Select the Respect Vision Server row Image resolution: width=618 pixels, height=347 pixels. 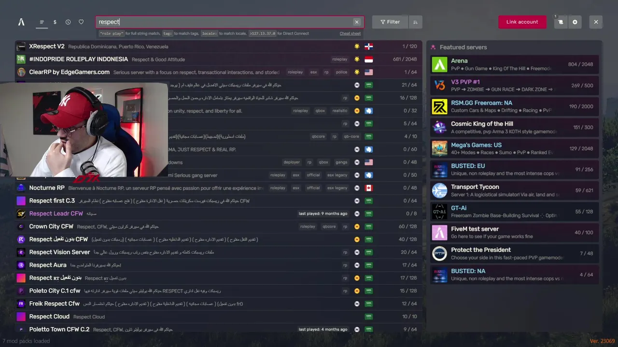[x=219, y=252]
